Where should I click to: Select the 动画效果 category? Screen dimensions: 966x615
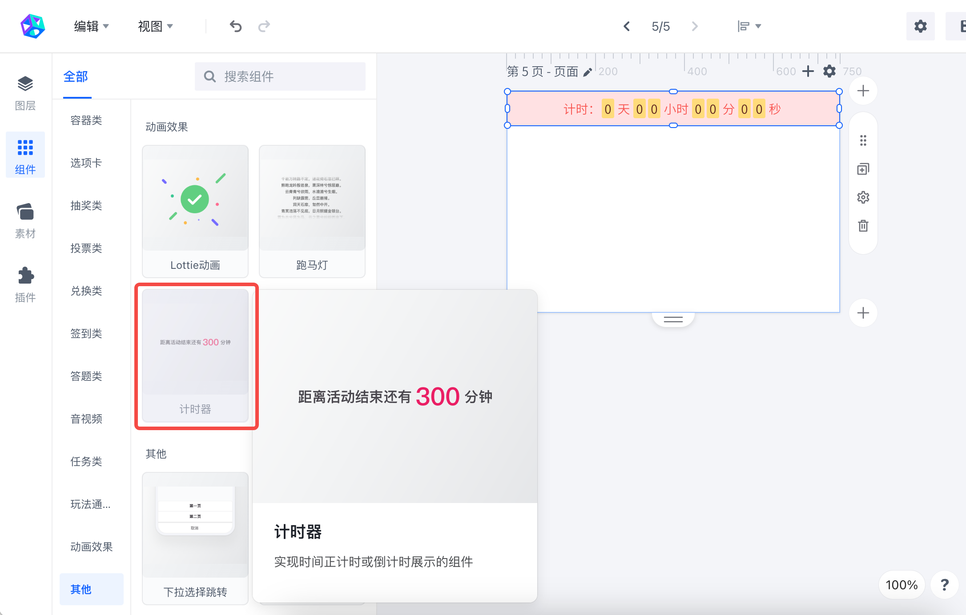[92, 547]
